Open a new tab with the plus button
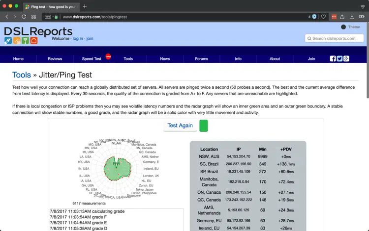Viewport: 369px width, 231px height. pos(85,6)
